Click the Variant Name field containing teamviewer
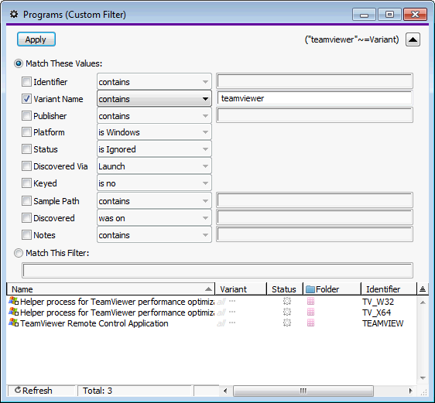The width and height of the screenshot is (435, 403). click(x=314, y=98)
